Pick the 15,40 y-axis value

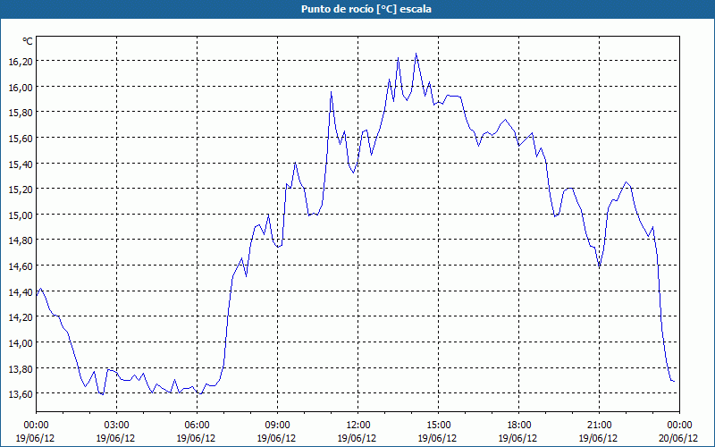pos(21,164)
